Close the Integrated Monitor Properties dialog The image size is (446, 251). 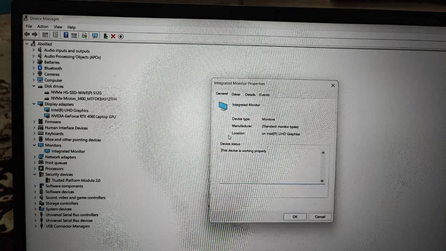(333, 86)
